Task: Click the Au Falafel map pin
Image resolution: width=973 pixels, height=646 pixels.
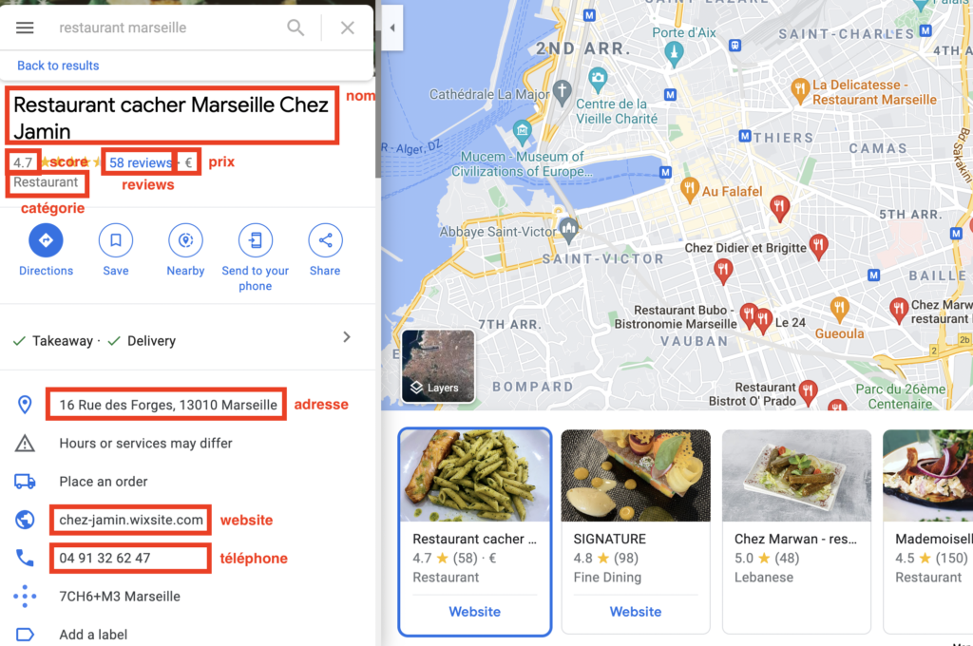Action: 689,190
